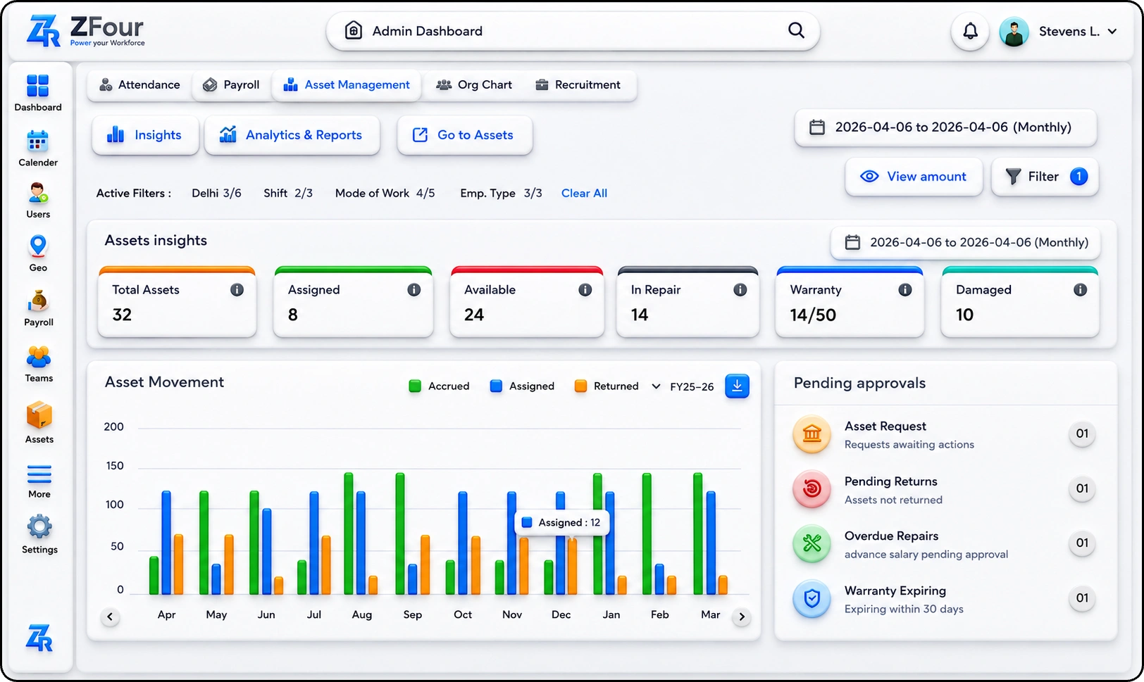Switch to the Attendance tab

pyautogui.click(x=139, y=85)
